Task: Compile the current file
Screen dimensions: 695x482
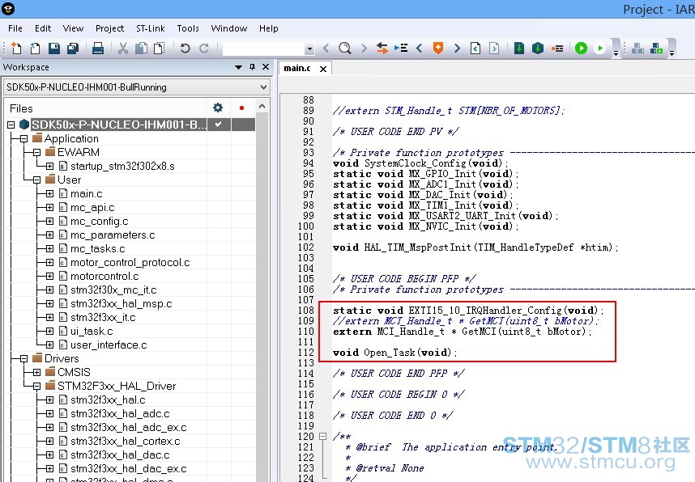Action: 519,49
